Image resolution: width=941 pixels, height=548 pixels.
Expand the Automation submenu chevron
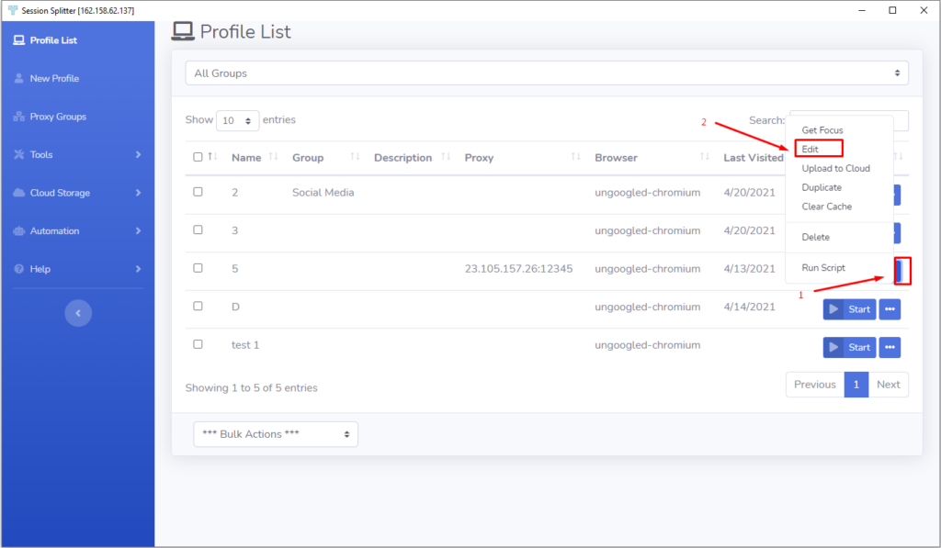[x=138, y=230]
